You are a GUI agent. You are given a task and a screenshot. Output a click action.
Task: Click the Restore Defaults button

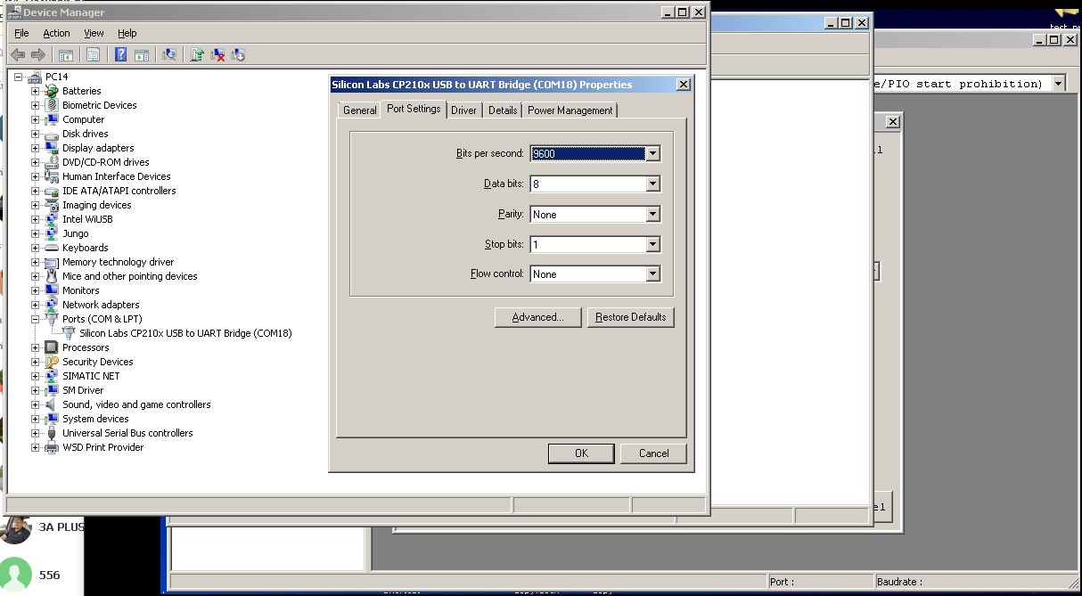[x=630, y=317]
